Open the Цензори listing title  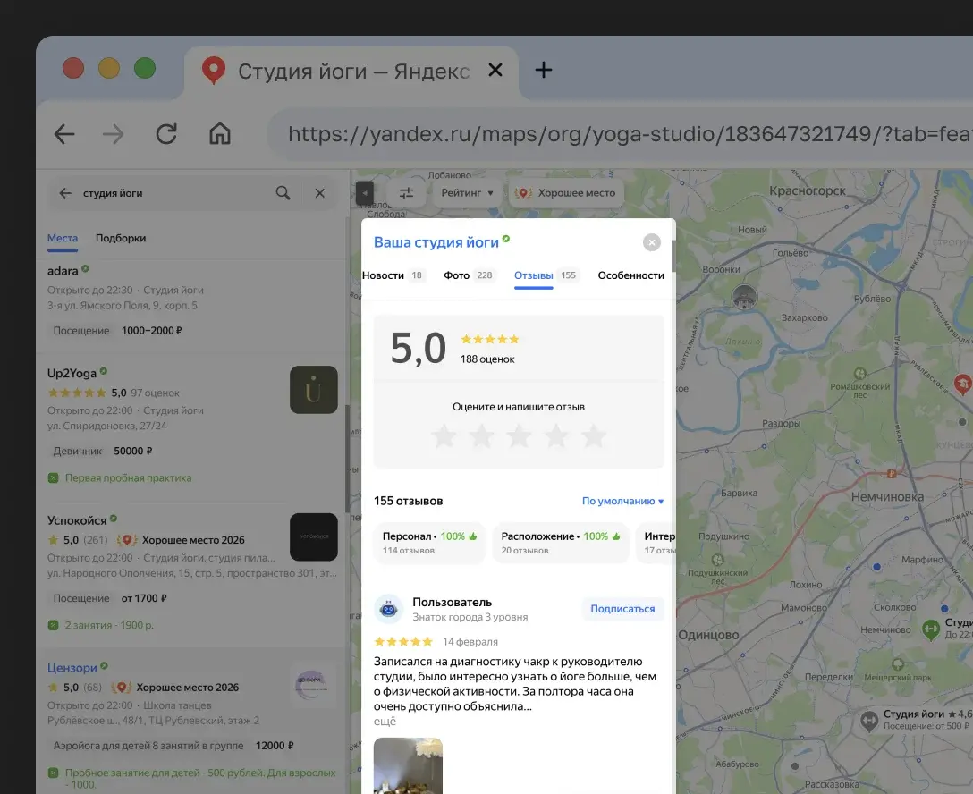pyautogui.click(x=72, y=668)
